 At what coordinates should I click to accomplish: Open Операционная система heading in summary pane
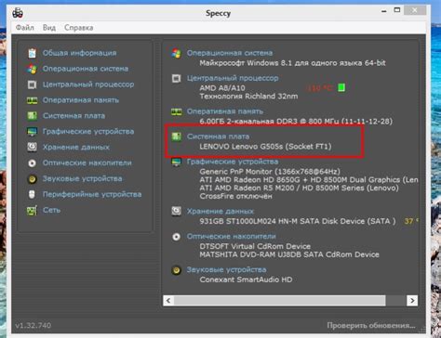[x=230, y=53]
